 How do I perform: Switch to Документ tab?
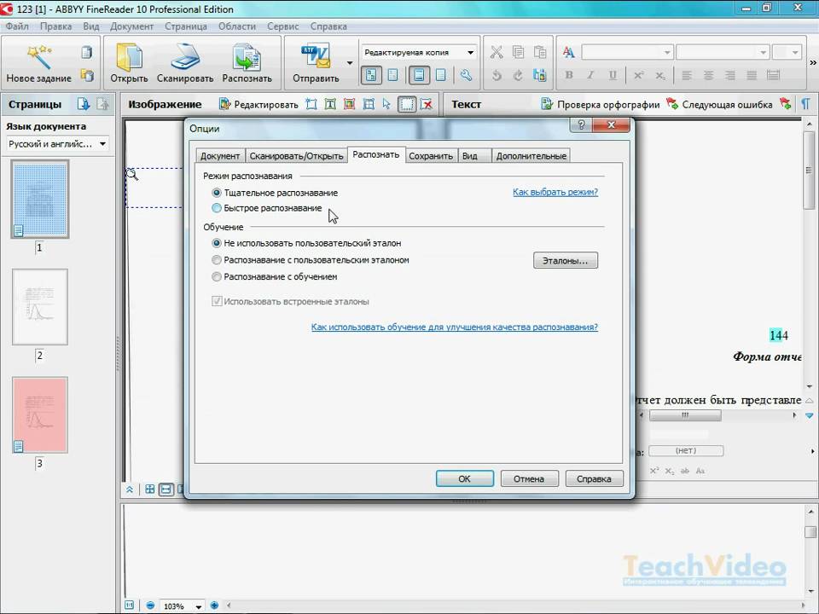220,155
